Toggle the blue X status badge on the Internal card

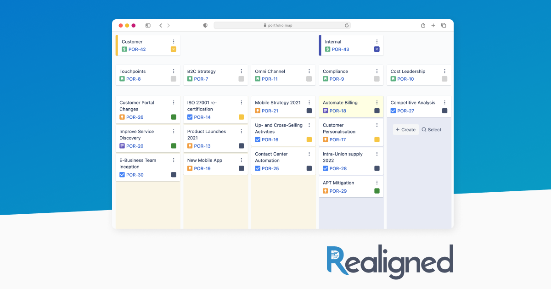377,49
